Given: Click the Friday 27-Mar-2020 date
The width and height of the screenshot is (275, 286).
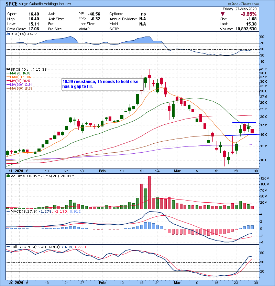Looking at the screenshot, I should [240, 9].
